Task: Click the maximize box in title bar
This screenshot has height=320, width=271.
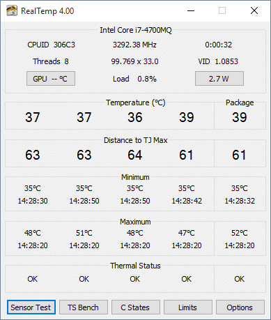Action: (222, 10)
